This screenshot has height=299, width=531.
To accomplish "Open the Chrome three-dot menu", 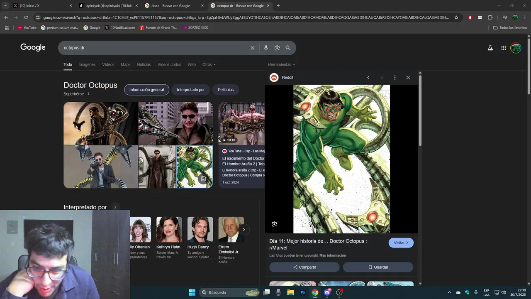I will pos(525,17).
